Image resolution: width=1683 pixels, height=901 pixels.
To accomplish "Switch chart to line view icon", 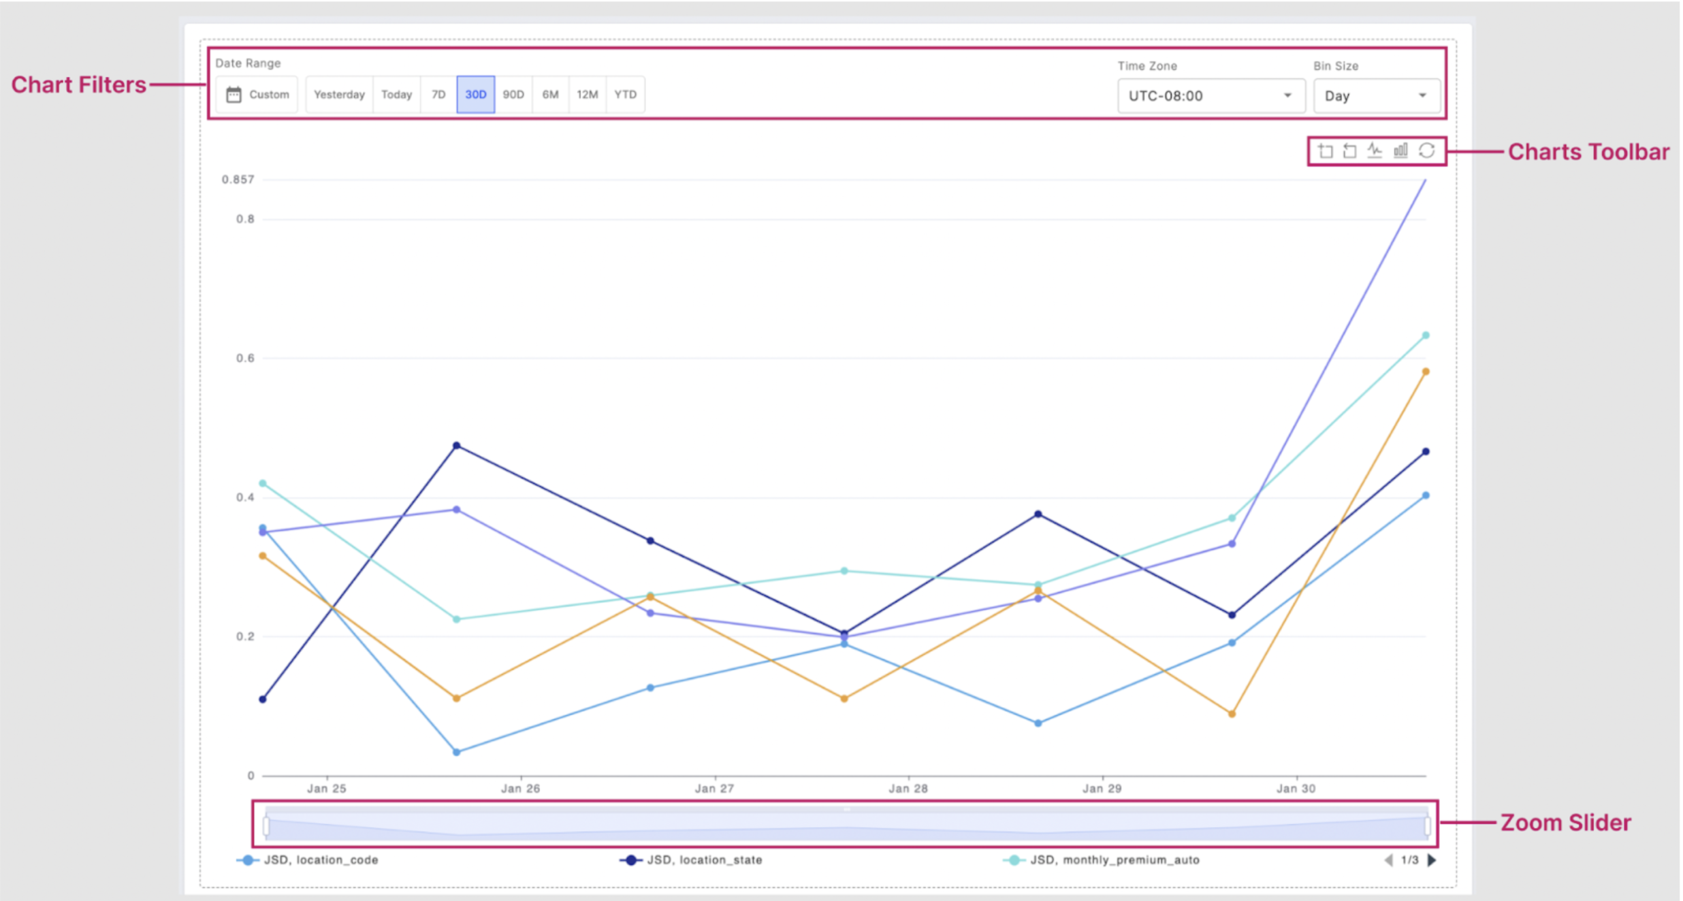I will (1375, 150).
